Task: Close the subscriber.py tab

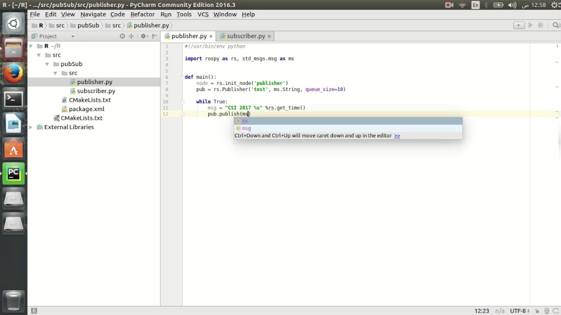Action: pyautogui.click(x=269, y=36)
